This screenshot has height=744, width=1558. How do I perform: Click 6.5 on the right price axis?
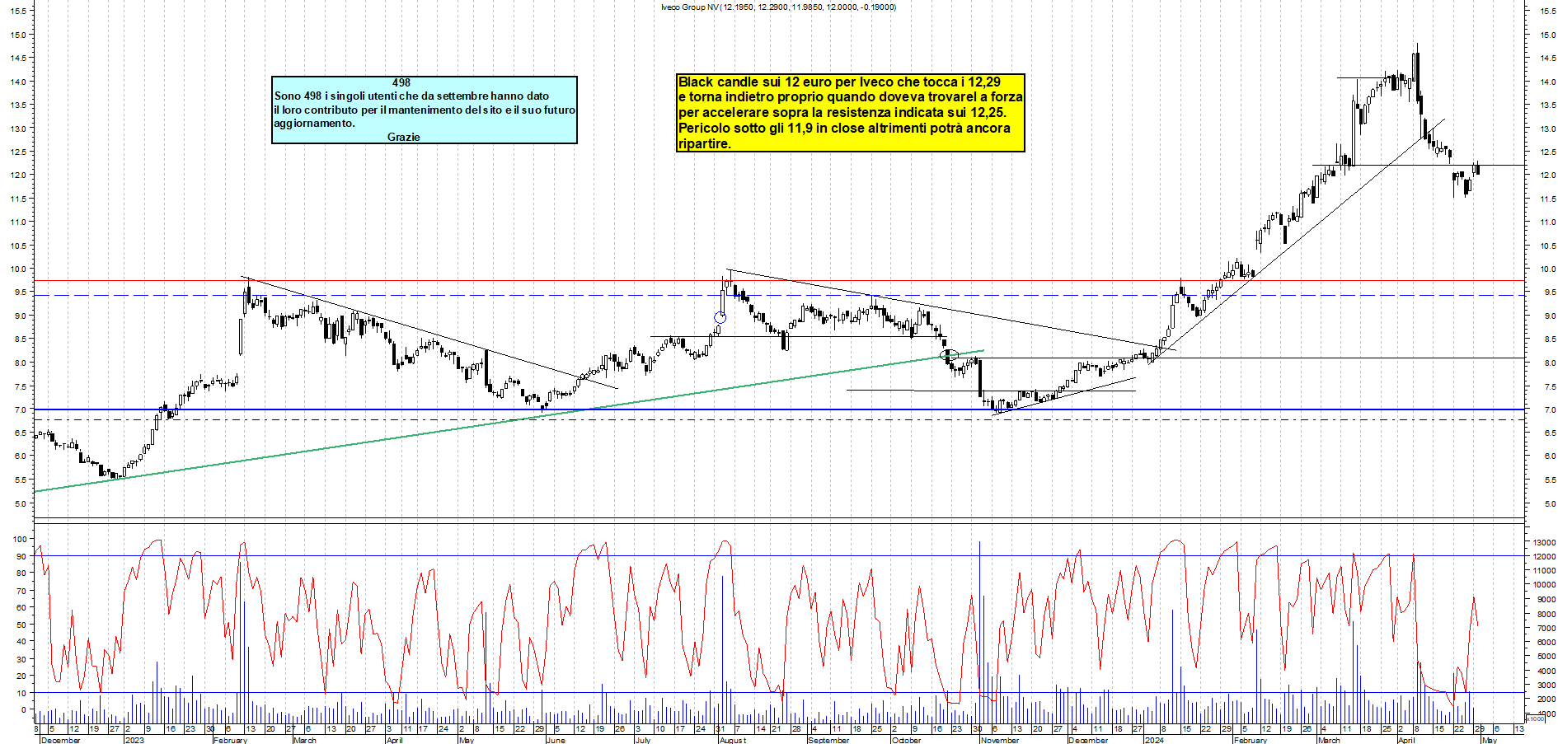coord(1550,433)
